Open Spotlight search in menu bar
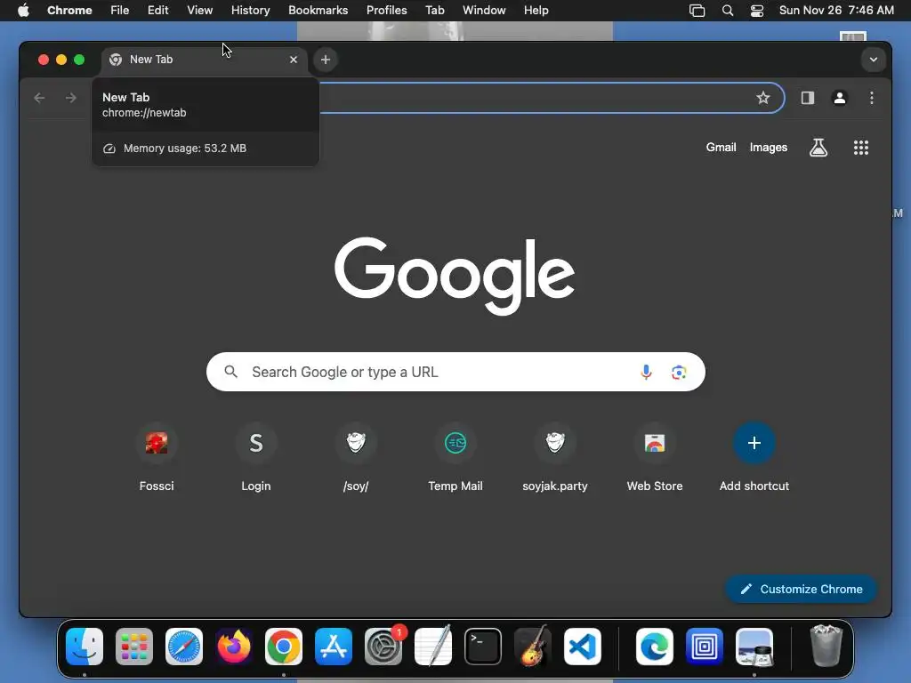Image resolution: width=911 pixels, height=683 pixels. [x=728, y=11]
